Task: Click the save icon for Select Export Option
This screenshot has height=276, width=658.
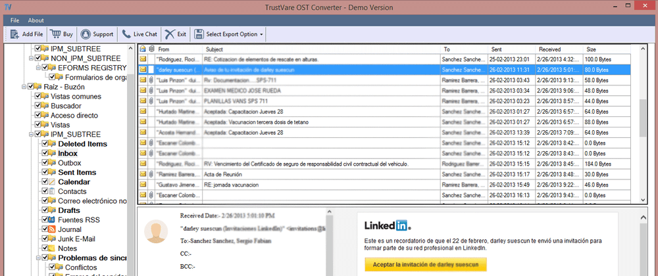Action: point(199,34)
